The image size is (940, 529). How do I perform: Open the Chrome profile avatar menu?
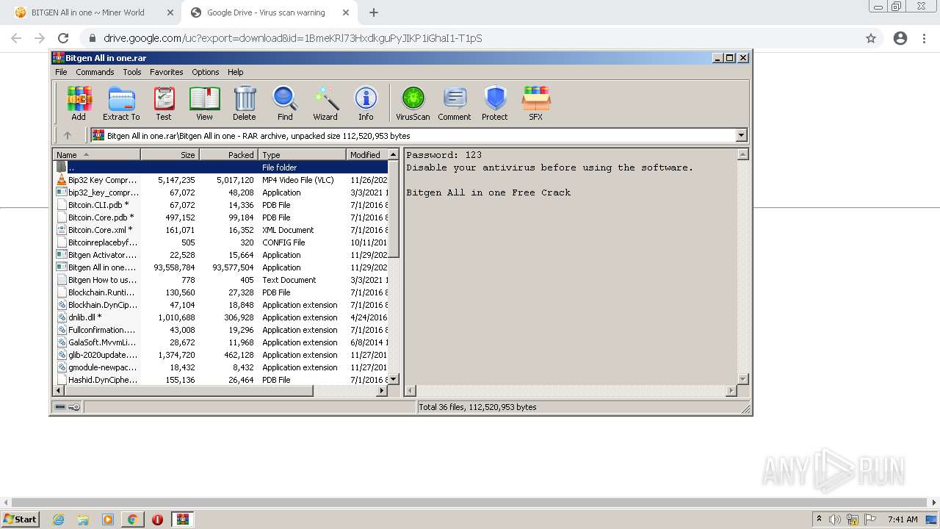coord(900,38)
